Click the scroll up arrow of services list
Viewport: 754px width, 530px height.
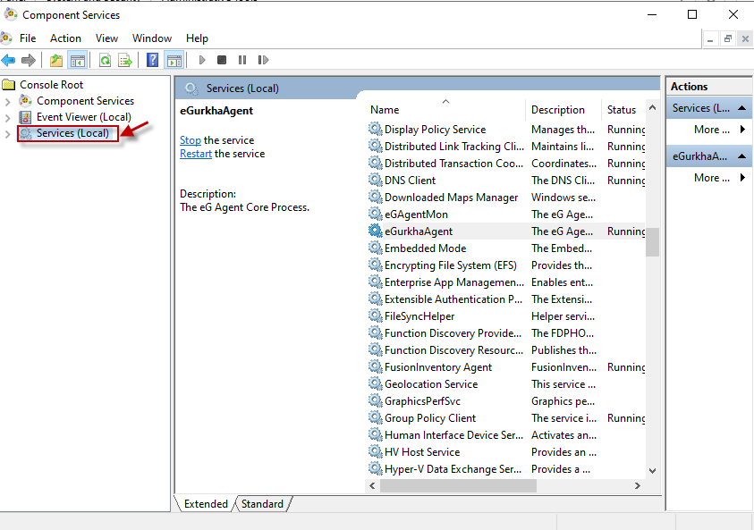point(652,107)
